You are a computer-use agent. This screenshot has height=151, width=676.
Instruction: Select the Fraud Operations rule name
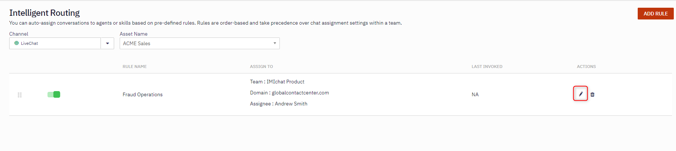[142, 94]
